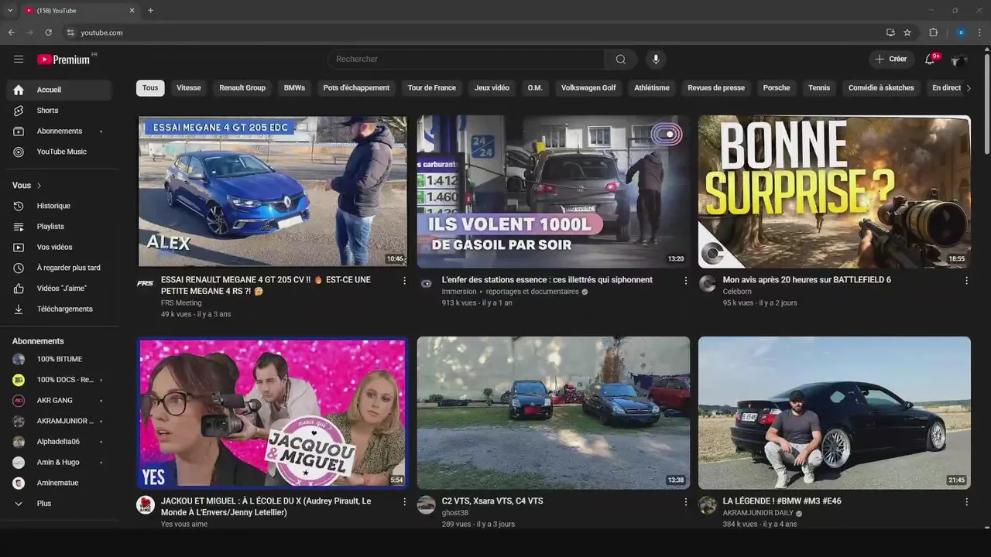Click the search magnifier button
991x557 pixels.
pyautogui.click(x=621, y=59)
